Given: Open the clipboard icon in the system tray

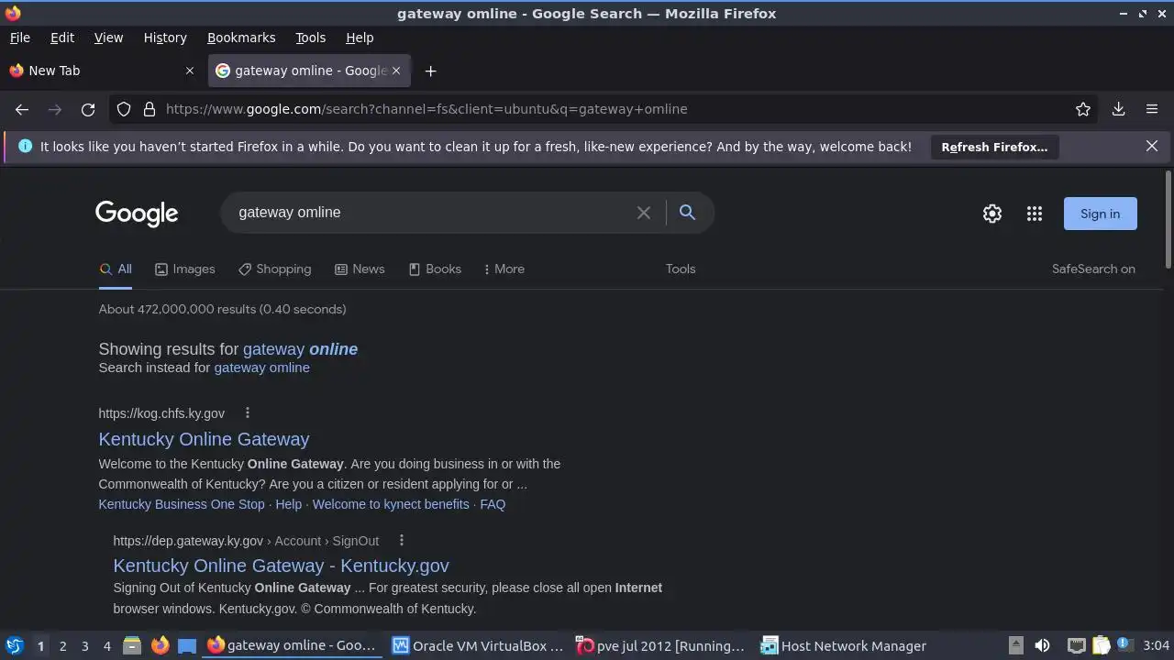Looking at the screenshot, I should (1101, 645).
